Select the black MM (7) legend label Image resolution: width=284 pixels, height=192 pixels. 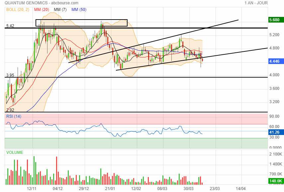(60, 10)
